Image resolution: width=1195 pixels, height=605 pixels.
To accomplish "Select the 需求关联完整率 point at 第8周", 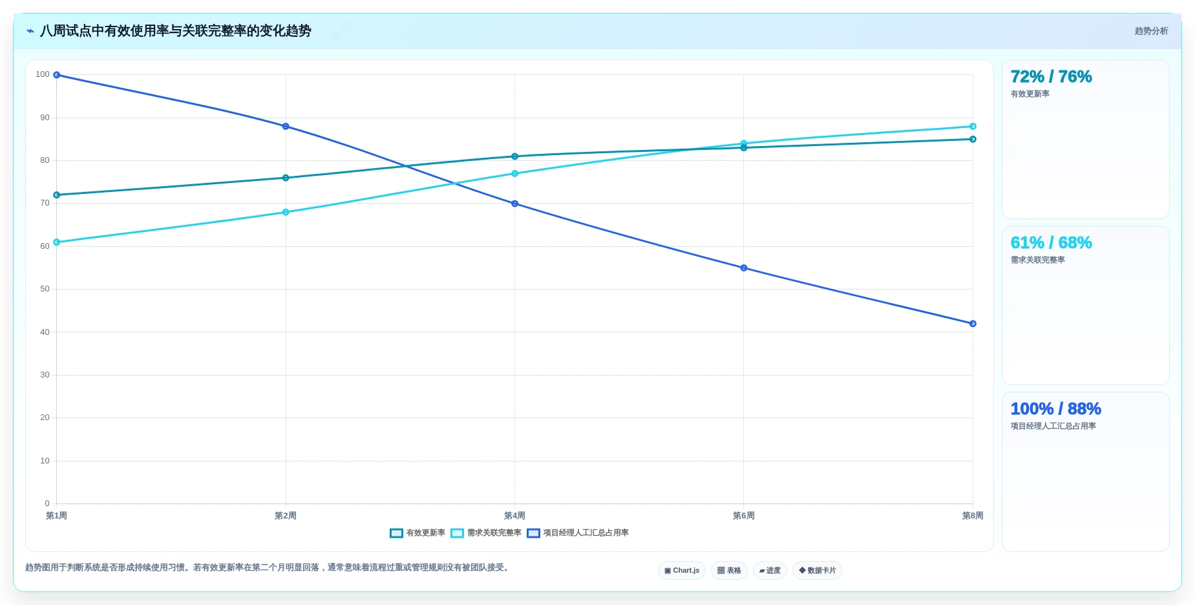I will 973,127.
